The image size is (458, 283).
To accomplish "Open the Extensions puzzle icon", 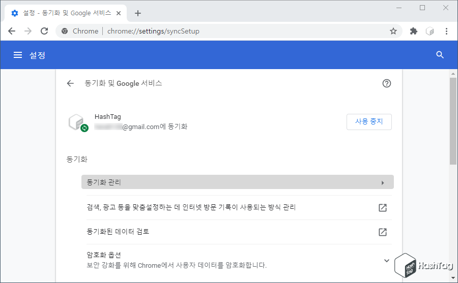I will [x=414, y=31].
